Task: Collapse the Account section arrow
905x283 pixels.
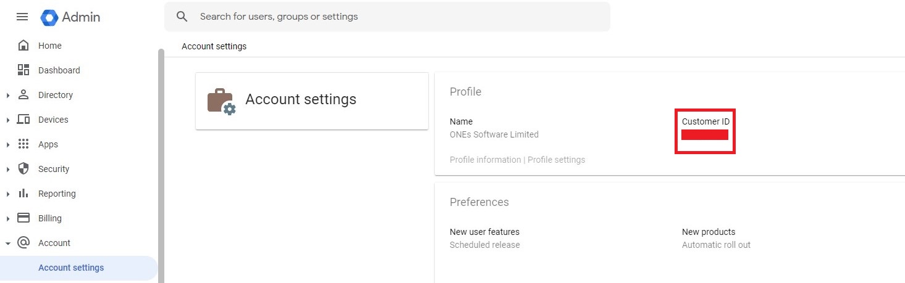Action: pyautogui.click(x=8, y=243)
